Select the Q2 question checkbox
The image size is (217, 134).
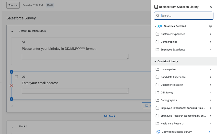point(16,77)
